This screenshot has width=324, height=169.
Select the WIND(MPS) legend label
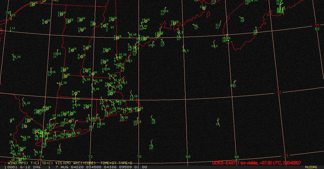coord(18,163)
